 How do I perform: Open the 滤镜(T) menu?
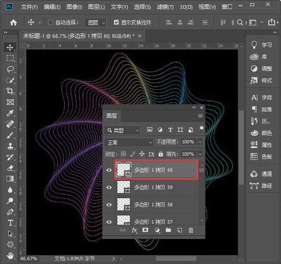pos(164,7)
